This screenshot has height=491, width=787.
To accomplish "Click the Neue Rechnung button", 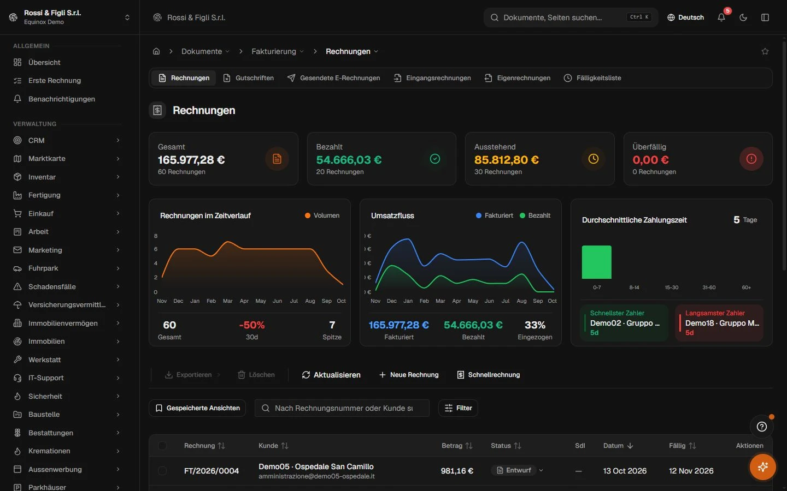I will click(409, 375).
